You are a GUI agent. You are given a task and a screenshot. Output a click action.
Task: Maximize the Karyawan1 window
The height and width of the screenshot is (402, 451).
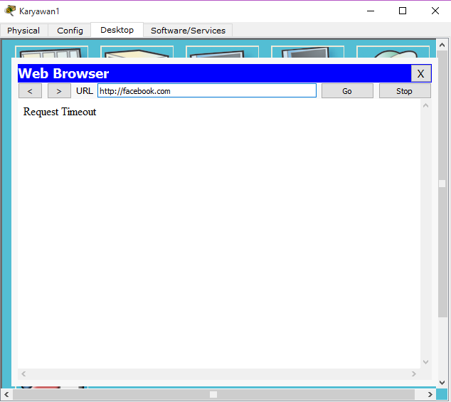coord(403,11)
